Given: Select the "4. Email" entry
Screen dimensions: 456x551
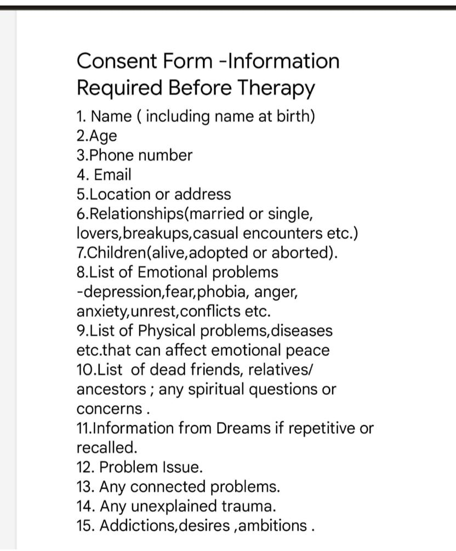Looking at the screenshot, I should click(x=104, y=175).
